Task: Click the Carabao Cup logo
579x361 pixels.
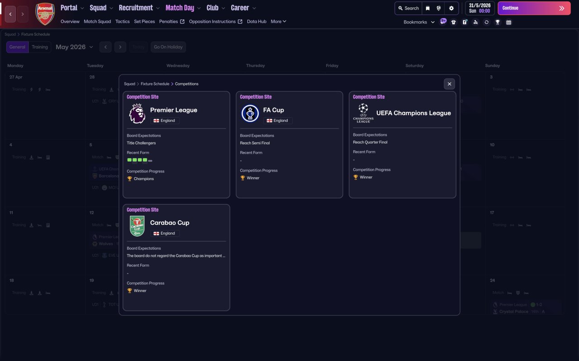Action: (x=137, y=226)
